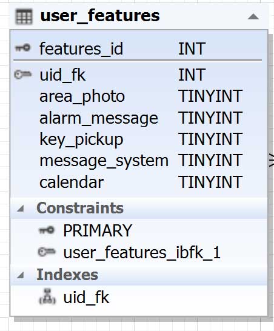The height and width of the screenshot is (331, 274).
Task: Collapse the Constraints section triangle
Action: click(20, 209)
